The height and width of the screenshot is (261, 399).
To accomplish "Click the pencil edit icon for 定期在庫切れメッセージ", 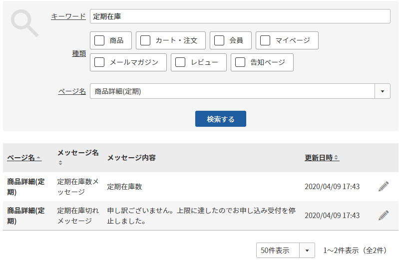I will coord(383,216).
